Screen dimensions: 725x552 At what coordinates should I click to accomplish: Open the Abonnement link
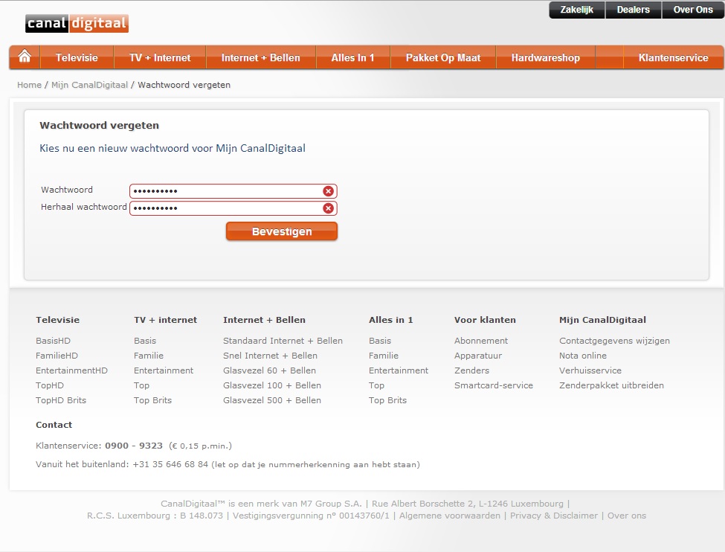pos(481,341)
